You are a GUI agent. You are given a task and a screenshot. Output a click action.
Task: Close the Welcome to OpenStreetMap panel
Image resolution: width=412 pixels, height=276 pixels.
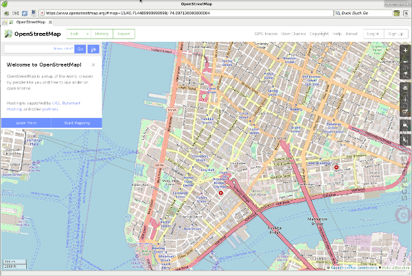click(x=93, y=65)
